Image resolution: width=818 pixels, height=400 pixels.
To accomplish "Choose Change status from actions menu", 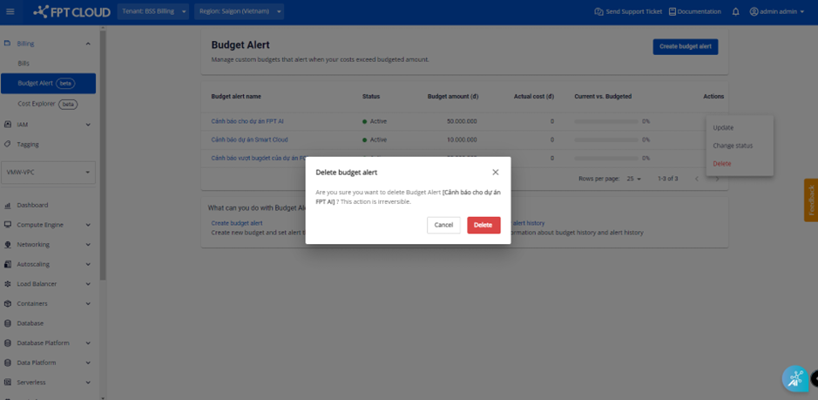I will pyautogui.click(x=732, y=146).
